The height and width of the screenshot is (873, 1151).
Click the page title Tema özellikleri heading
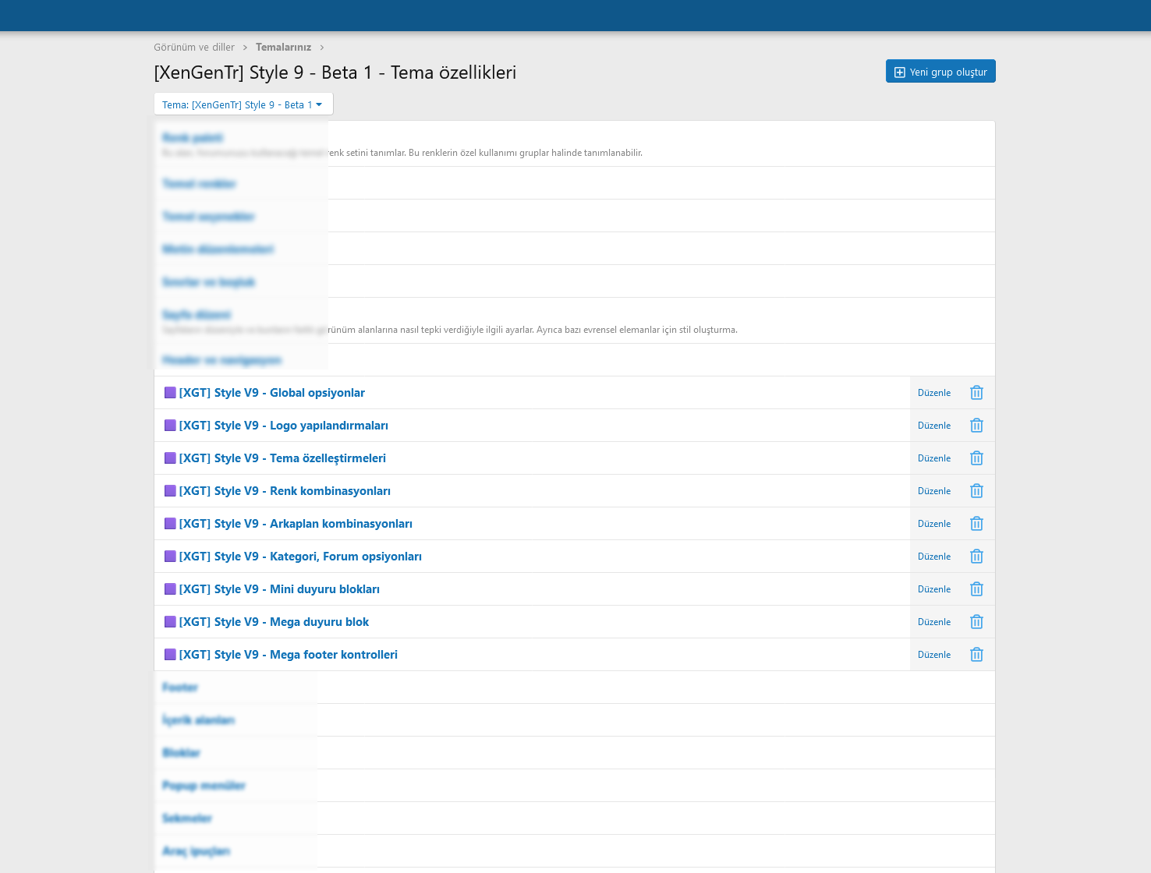click(x=335, y=72)
